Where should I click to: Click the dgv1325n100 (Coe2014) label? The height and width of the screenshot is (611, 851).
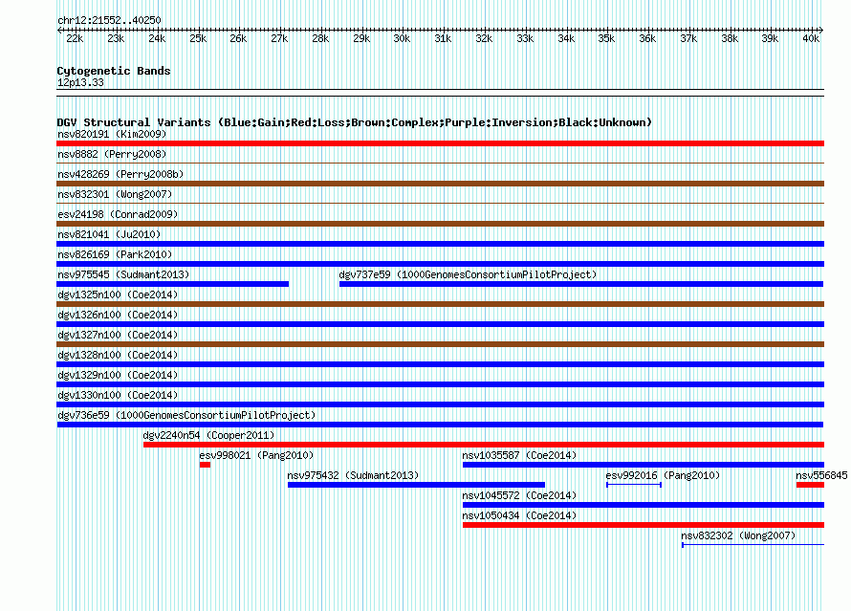pyautogui.click(x=118, y=295)
